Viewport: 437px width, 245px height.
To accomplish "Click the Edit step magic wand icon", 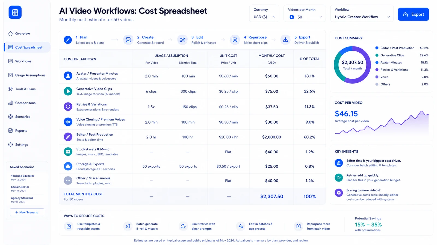I will 182,40.
